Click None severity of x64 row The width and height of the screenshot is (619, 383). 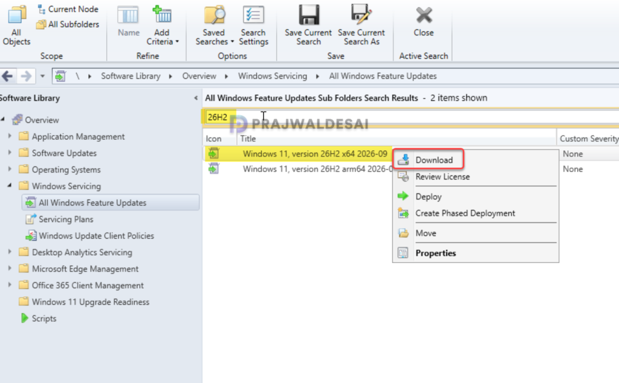tap(572, 154)
